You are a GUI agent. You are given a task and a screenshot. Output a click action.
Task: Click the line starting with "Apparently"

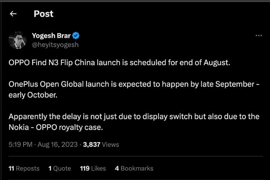[x=133, y=116]
